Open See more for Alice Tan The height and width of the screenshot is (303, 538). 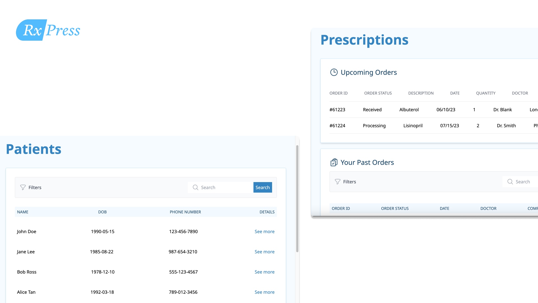click(264, 292)
